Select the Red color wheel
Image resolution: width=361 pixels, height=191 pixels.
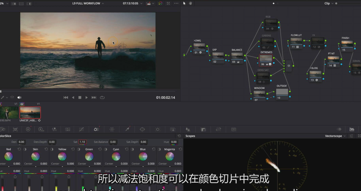point(9,157)
